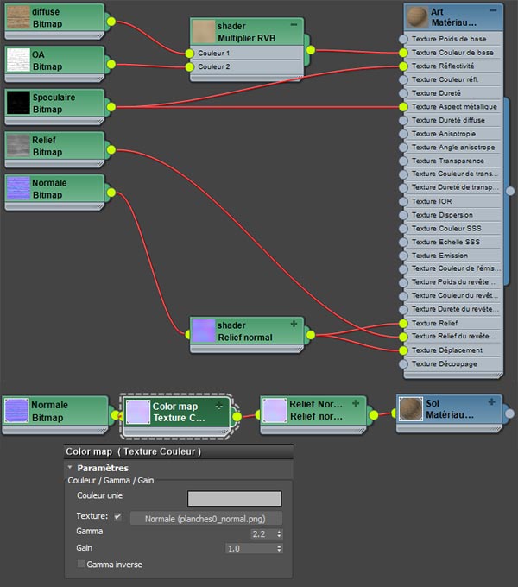Collapse the Art material node with minus

(x=492, y=10)
